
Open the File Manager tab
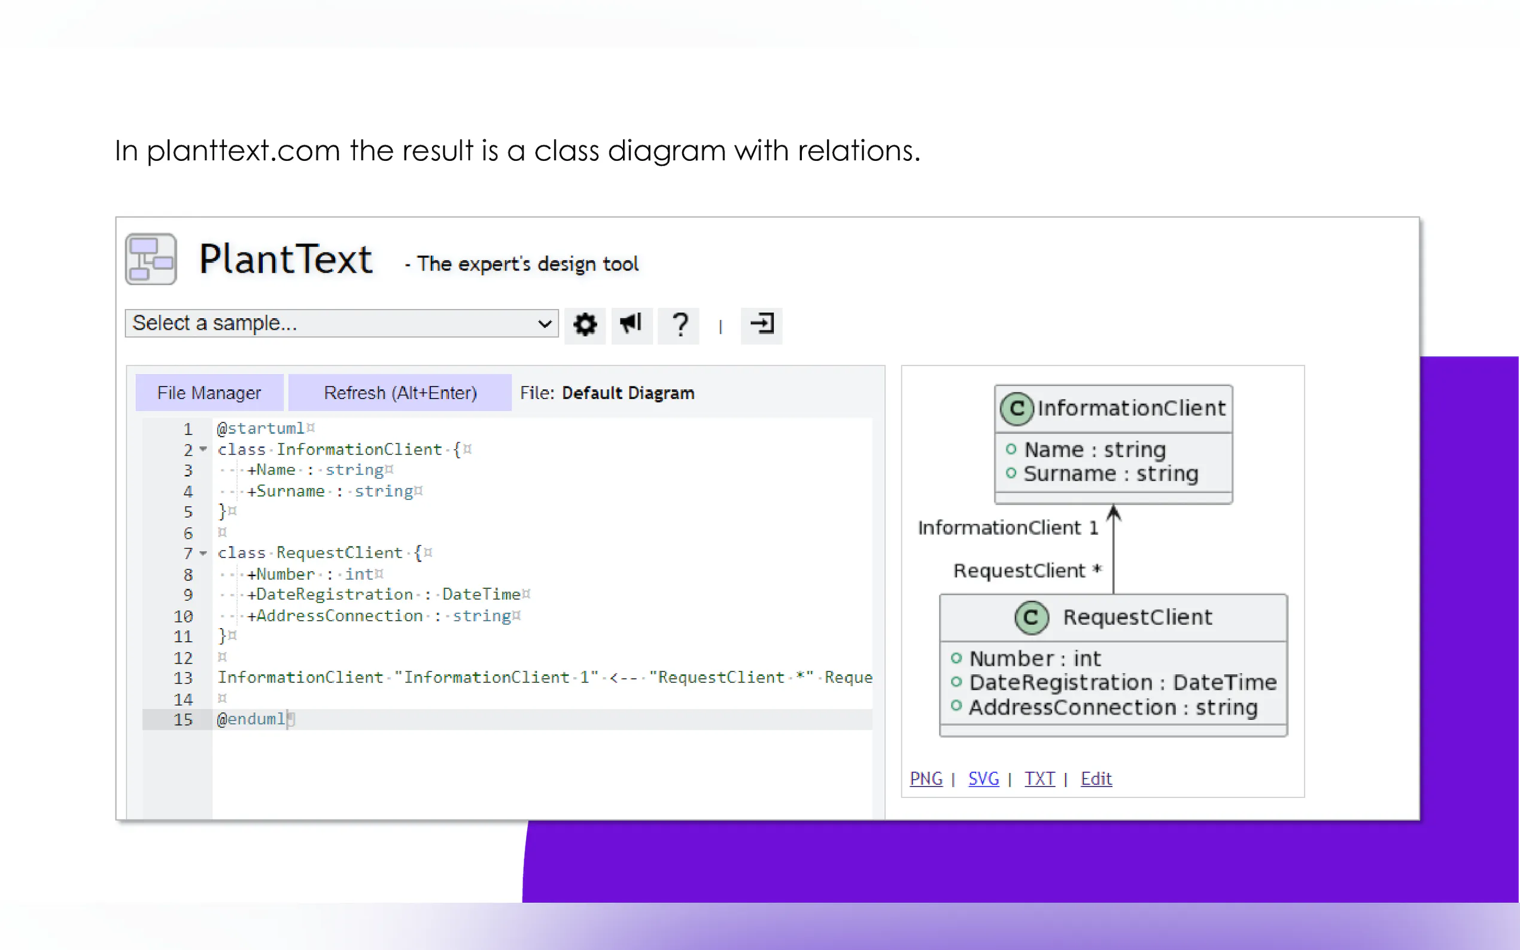coord(209,392)
